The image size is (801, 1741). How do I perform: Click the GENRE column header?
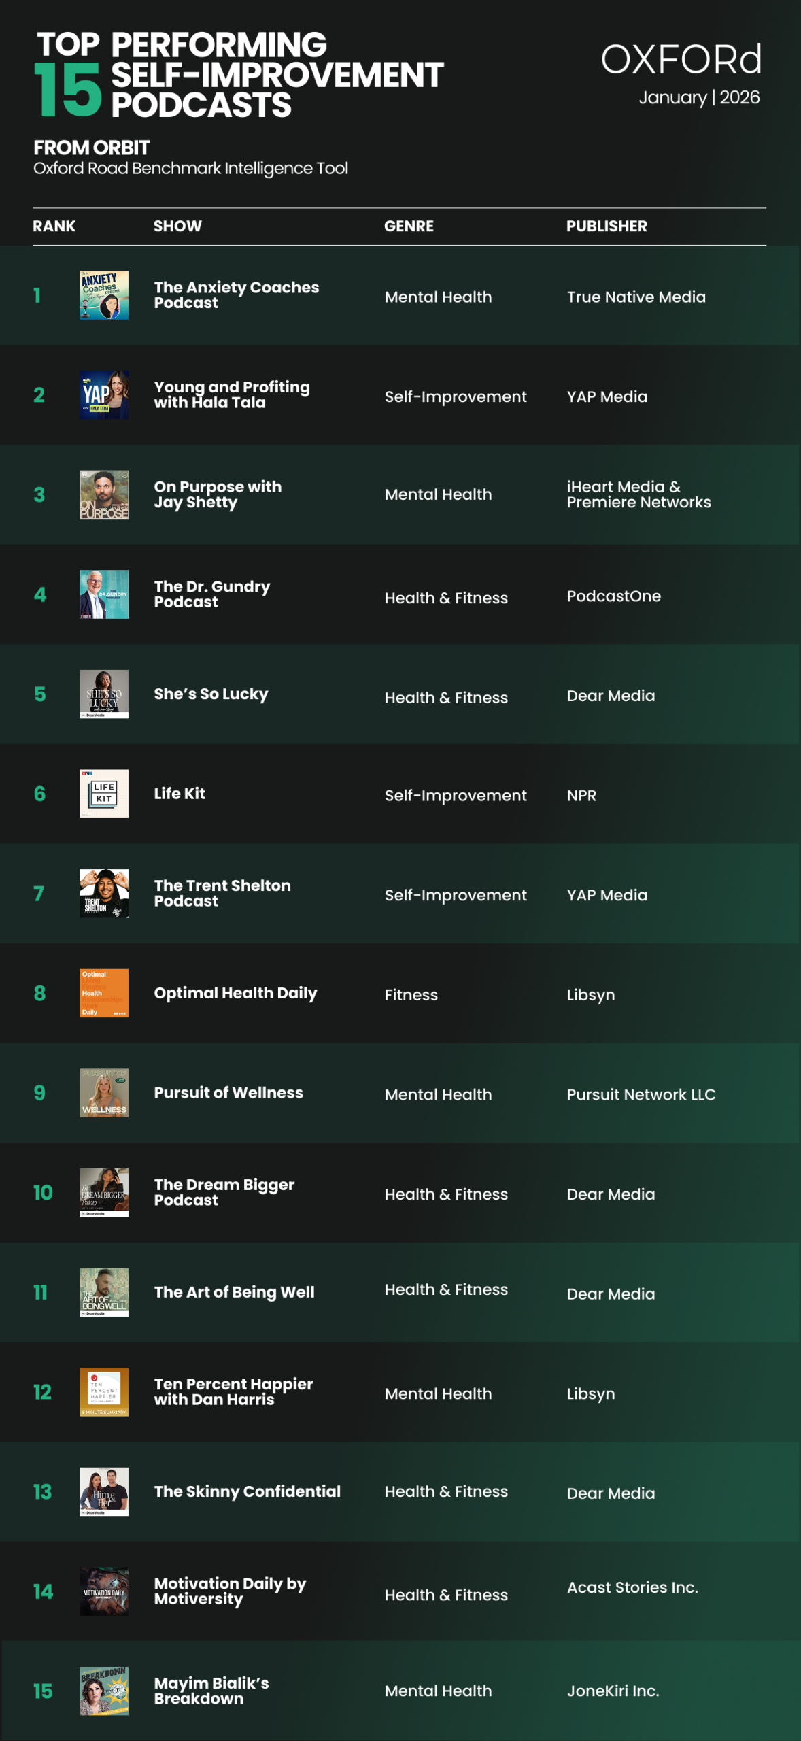409,226
